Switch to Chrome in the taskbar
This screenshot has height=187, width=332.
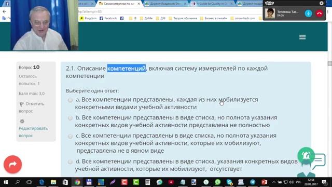click(77, 182)
